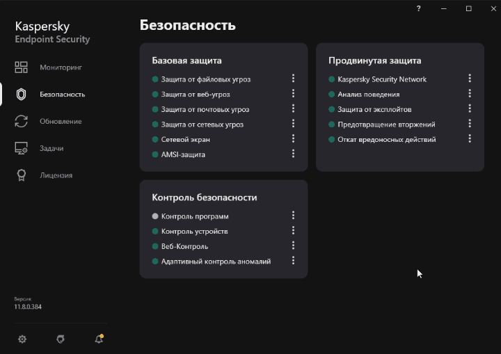
Task: Open Защита от веб-угроз component
Action: coord(195,94)
